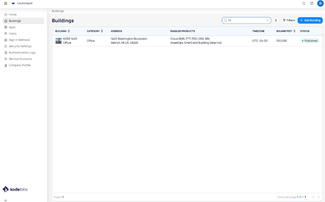Click the Add Building button
The image size is (325, 202).
click(310, 20)
